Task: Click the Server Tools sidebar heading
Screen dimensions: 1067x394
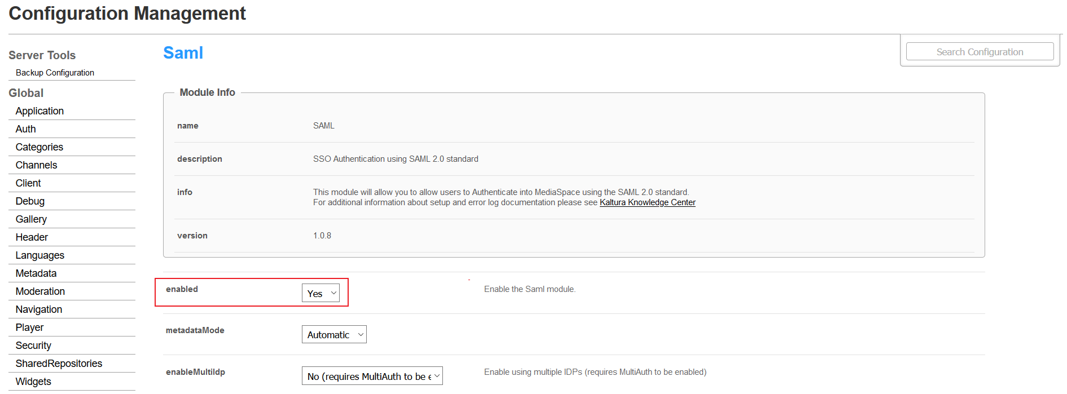Action: pyautogui.click(x=42, y=55)
